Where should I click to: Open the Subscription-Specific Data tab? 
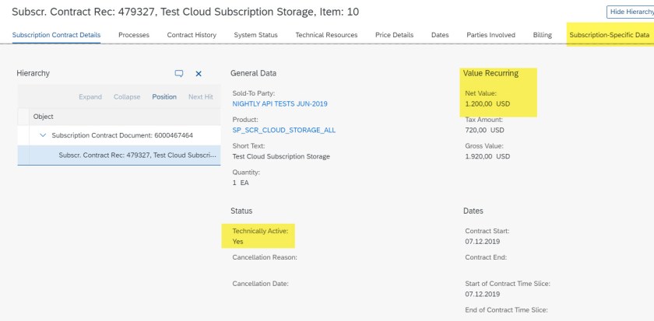[609, 35]
